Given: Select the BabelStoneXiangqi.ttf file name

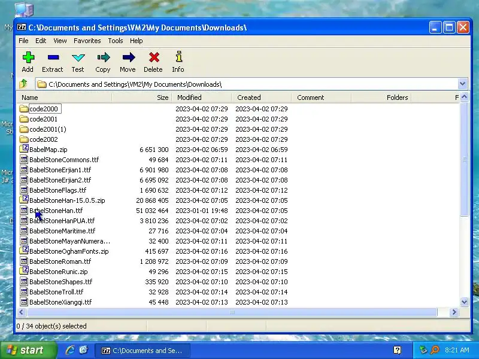Looking at the screenshot, I should tap(60, 302).
